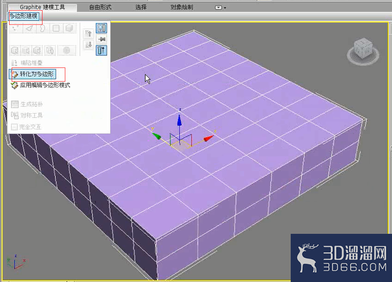The height and width of the screenshot is (282, 392).
Task: Click the Previous Modifier up-arrow icon
Action: pos(88,33)
